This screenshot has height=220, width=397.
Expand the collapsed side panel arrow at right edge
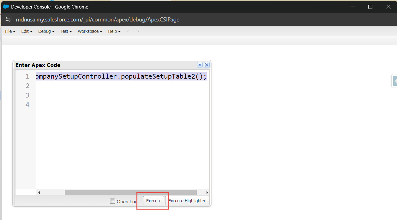394,81
